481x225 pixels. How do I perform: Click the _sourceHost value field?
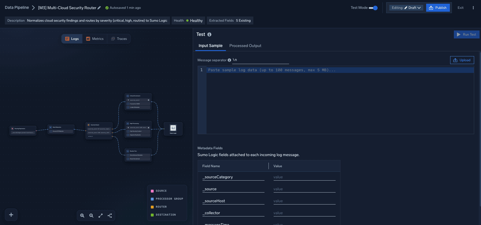click(x=304, y=201)
